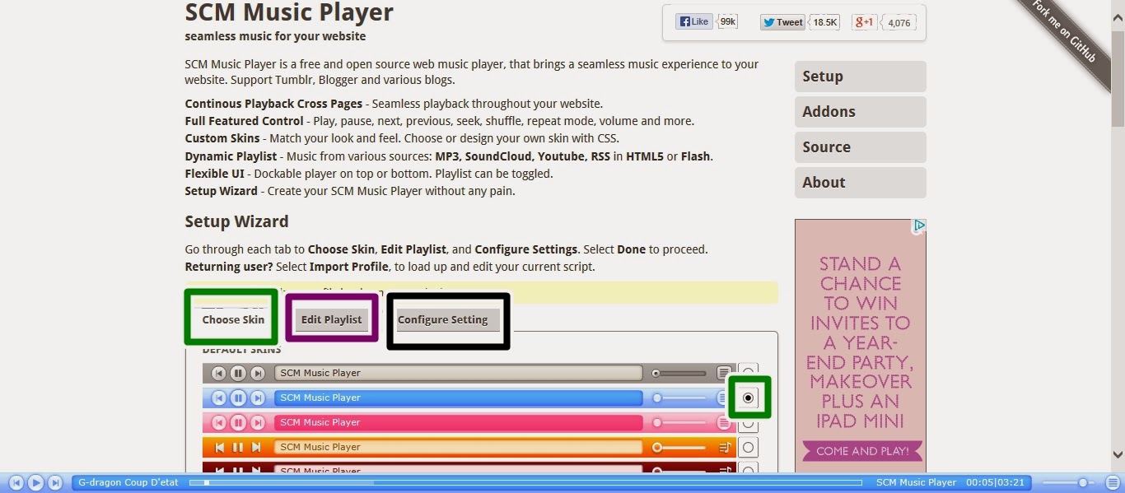Click the bold Returning user? text
Image resolution: width=1125 pixels, height=493 pixels.
pos(228,267)
